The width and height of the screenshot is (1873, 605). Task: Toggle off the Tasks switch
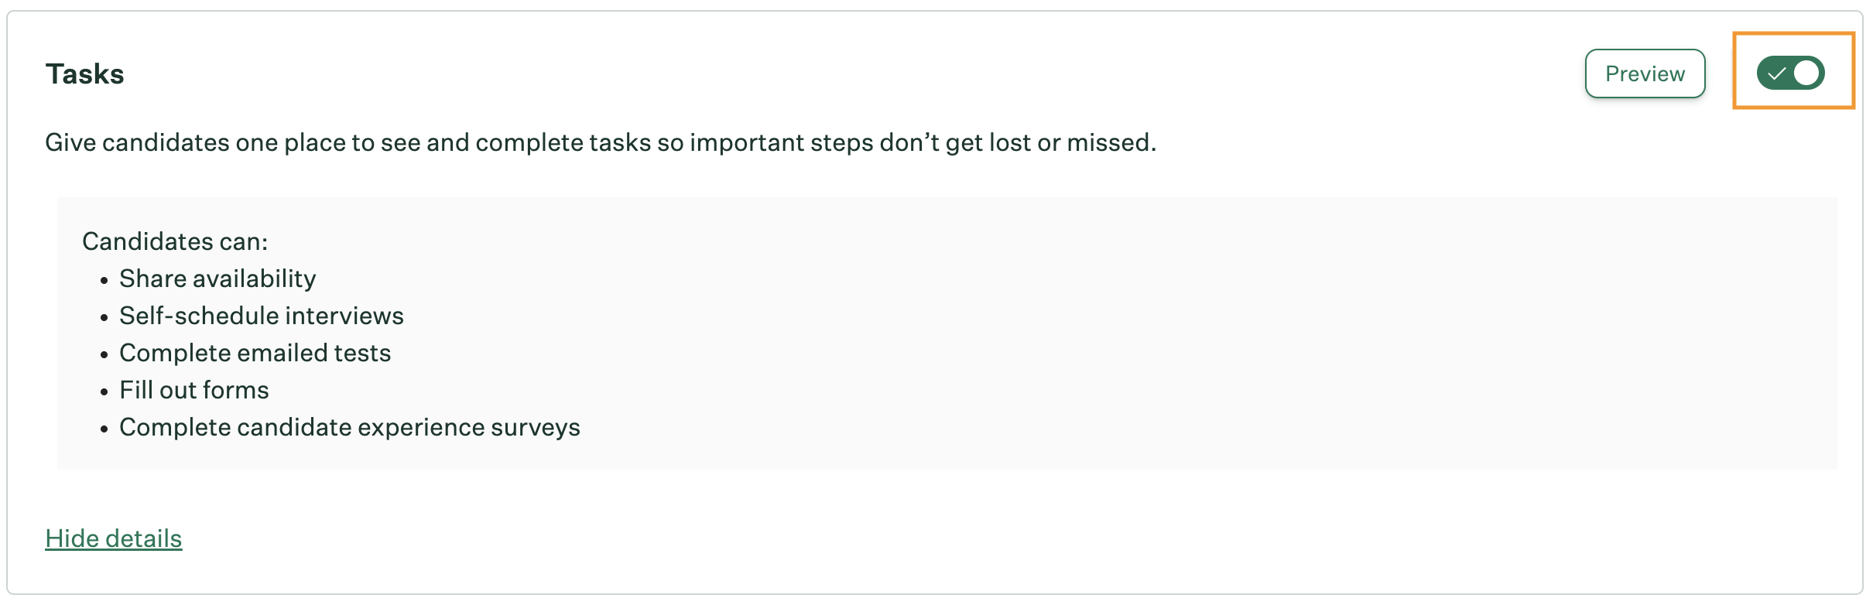pos(1790,73)
